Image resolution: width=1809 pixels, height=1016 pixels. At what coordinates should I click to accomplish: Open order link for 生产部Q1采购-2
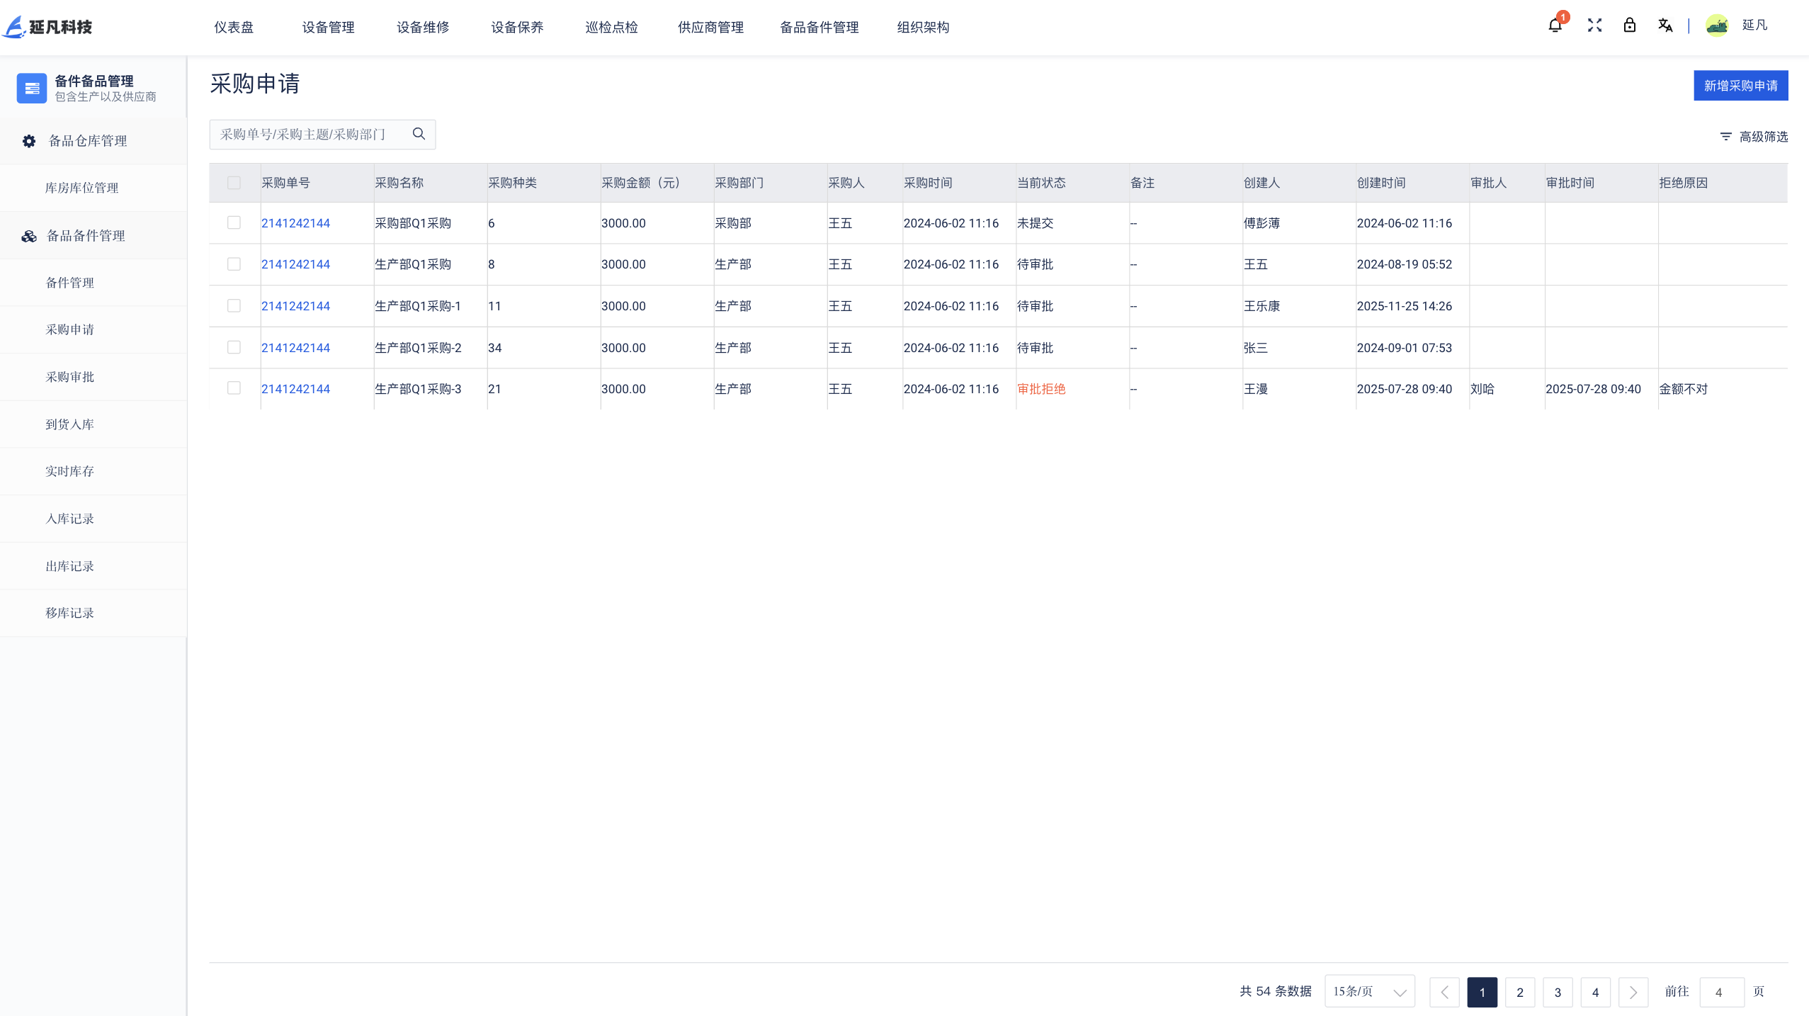coord(295,348)
